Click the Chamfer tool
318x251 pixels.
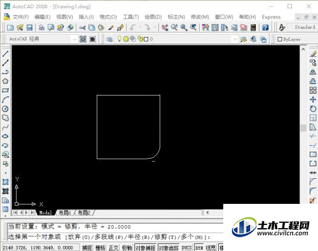(x=313, y=182)
